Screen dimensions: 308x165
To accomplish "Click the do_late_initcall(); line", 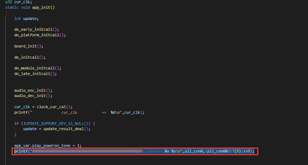I will (35, 74).
